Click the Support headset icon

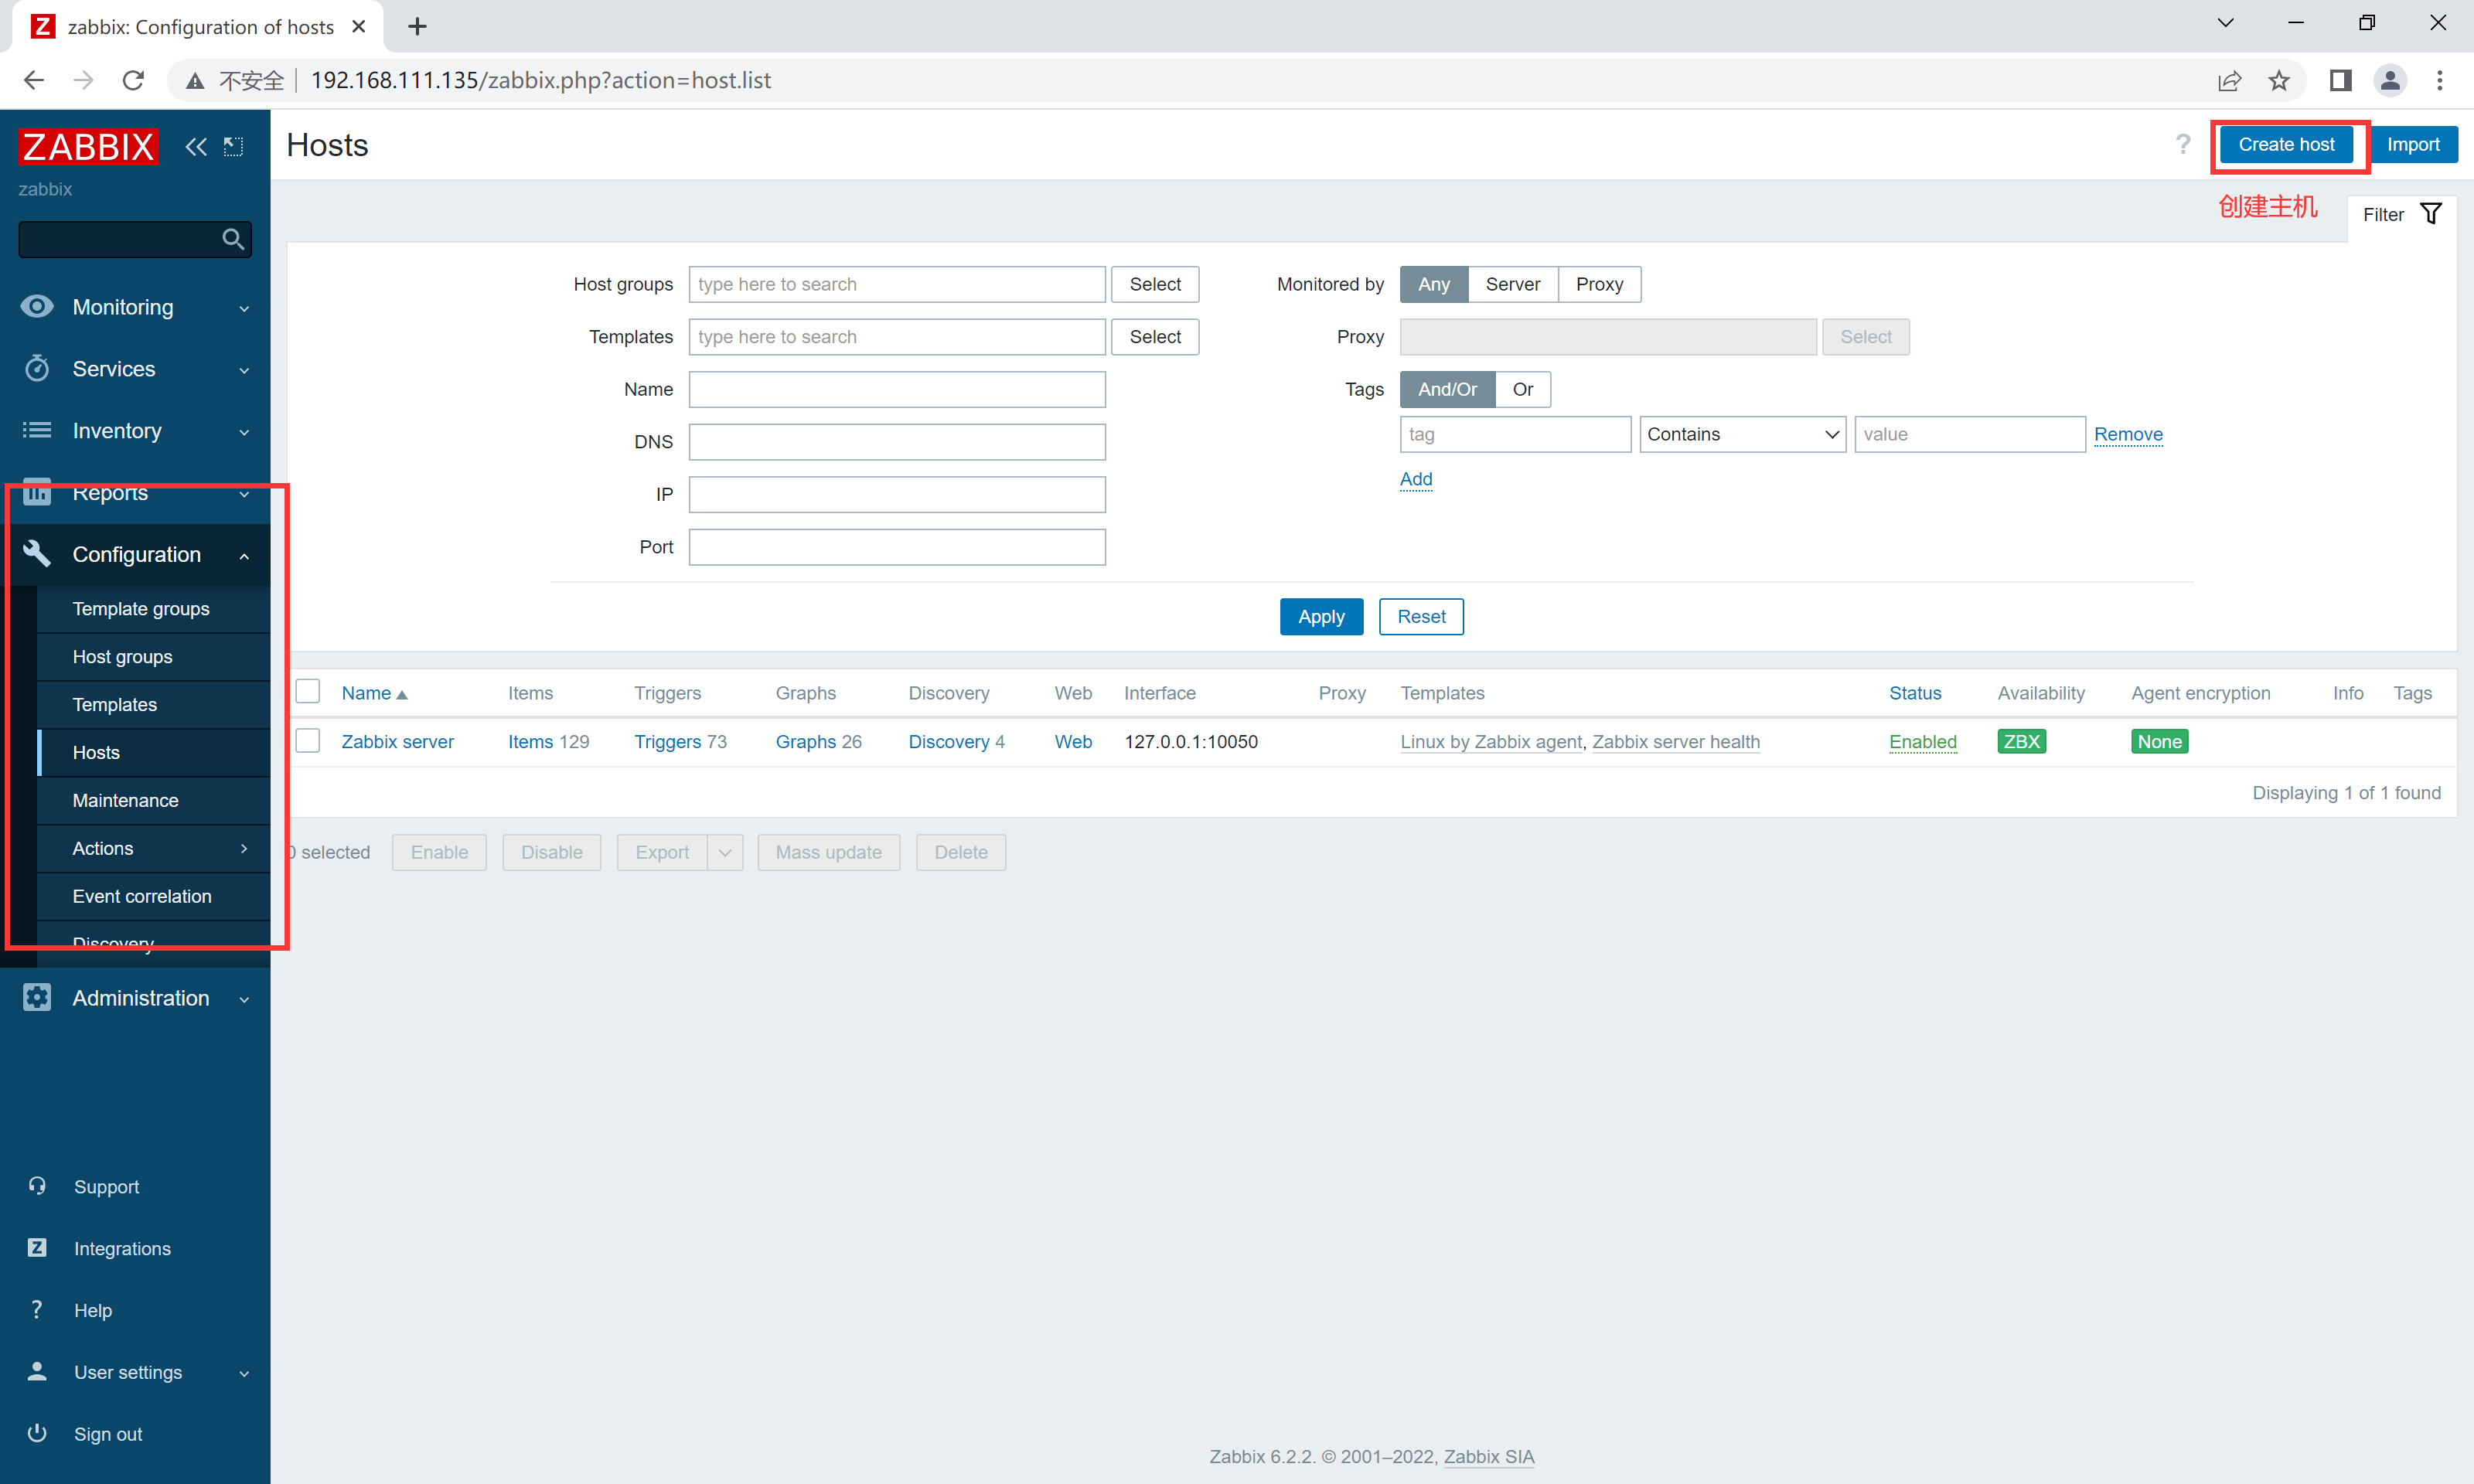tap(37, 1186)
